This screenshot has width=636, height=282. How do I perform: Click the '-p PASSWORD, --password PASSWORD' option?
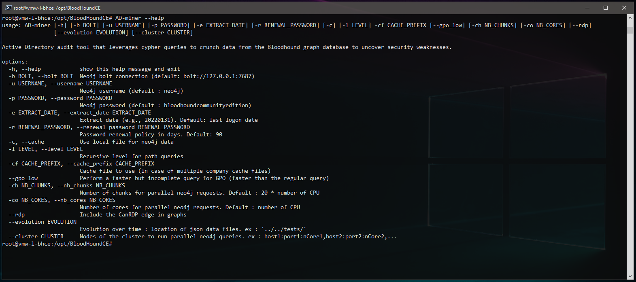click(x=60, y=98)
